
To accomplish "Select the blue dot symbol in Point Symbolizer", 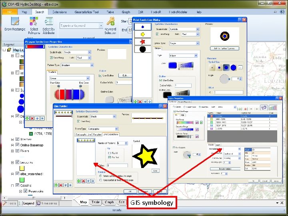I will 143,27.
